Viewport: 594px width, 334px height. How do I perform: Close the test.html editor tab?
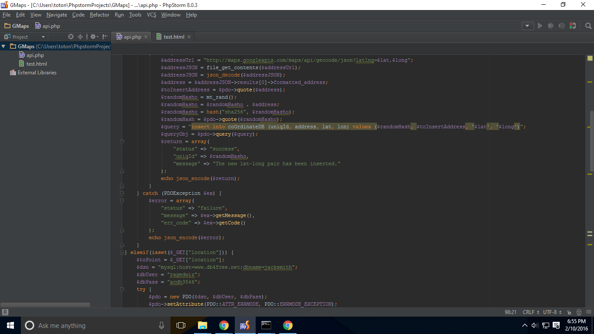[189, 37]
